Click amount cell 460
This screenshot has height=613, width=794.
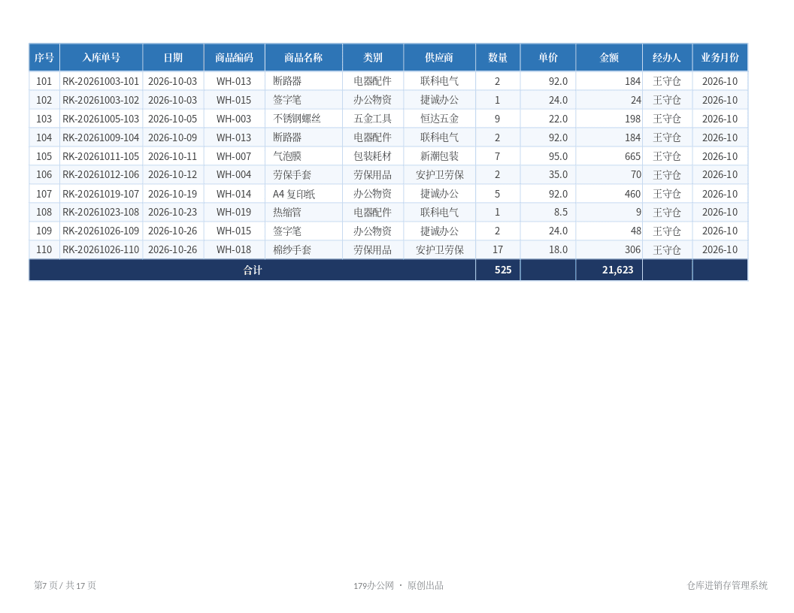coord(632,194)
